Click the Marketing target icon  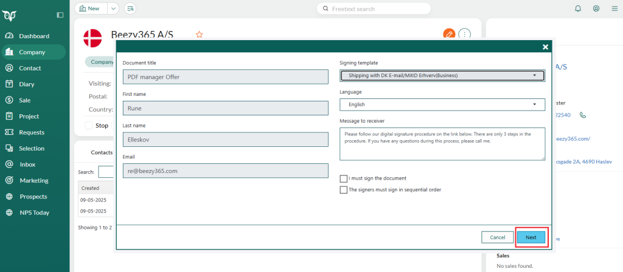[x=10, y=180]
